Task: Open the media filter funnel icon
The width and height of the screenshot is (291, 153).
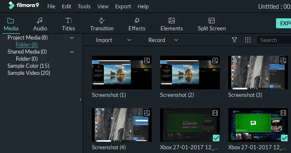Action: click(234, 40)
